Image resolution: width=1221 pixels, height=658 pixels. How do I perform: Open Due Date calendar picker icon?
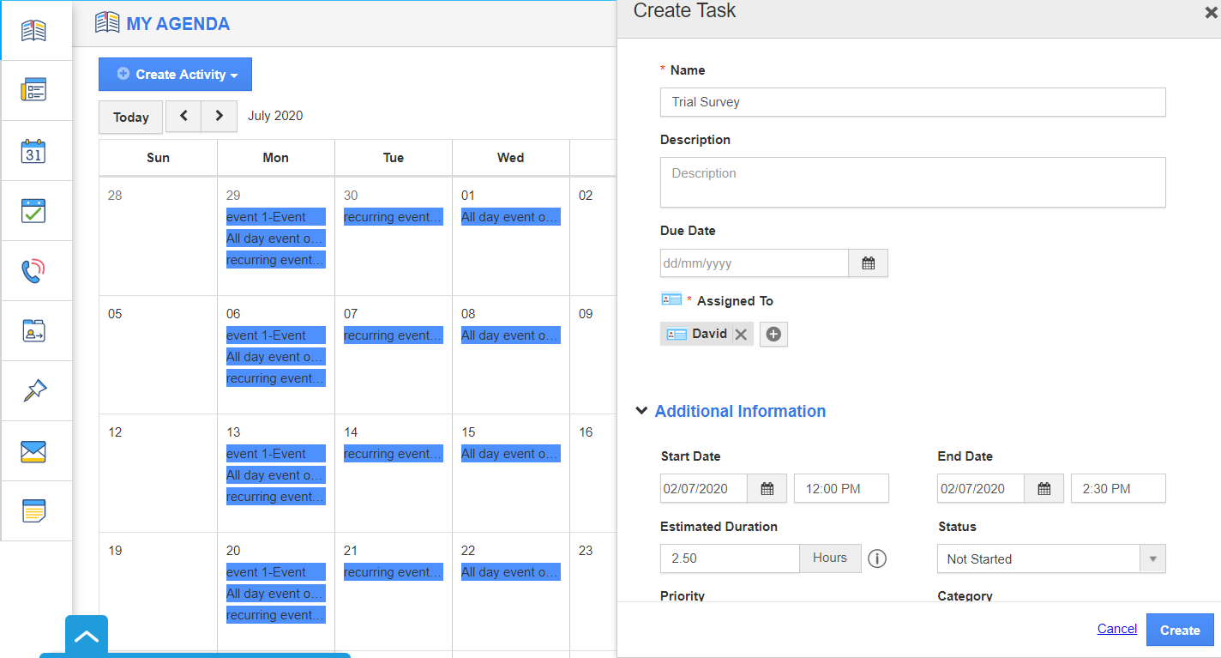pyautogui.click(x=868, y=263)
